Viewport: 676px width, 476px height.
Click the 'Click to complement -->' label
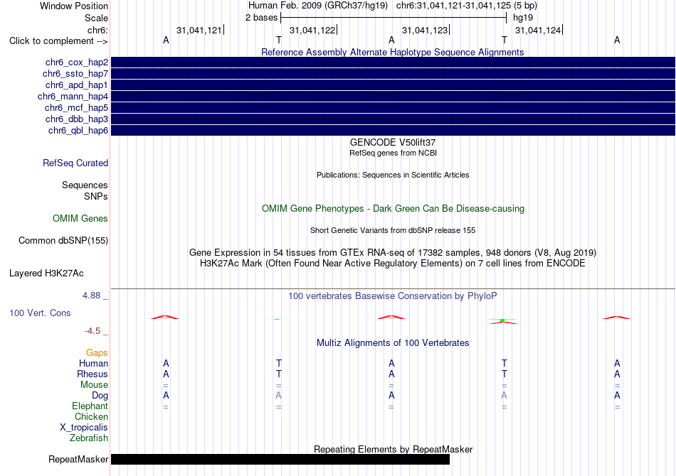[x=58, y=41]
